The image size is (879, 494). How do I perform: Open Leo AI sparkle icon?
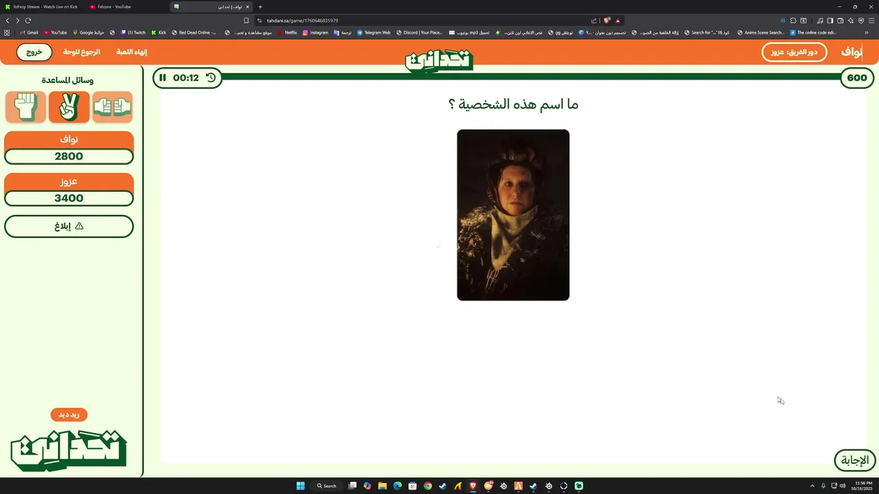point(851,21)
